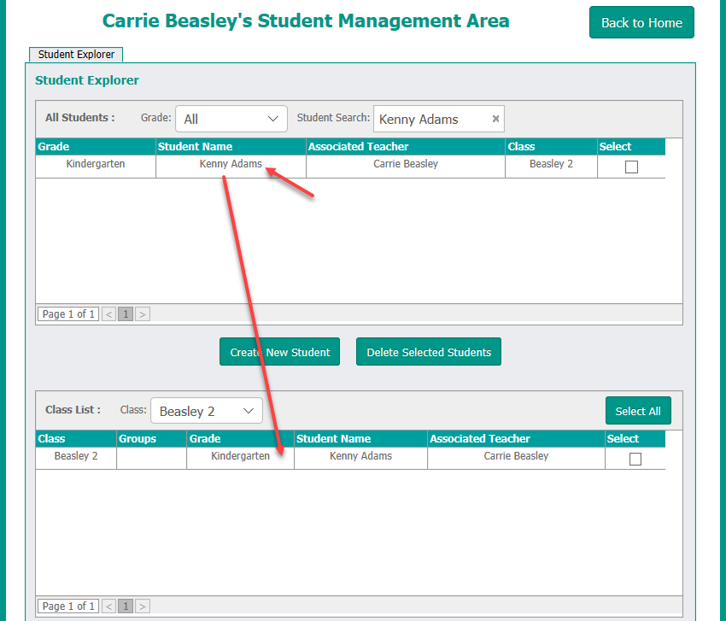This screenshot has height=621, width=726.
Task: Click Select column header in All Students table
Action: tap(631, 146)
